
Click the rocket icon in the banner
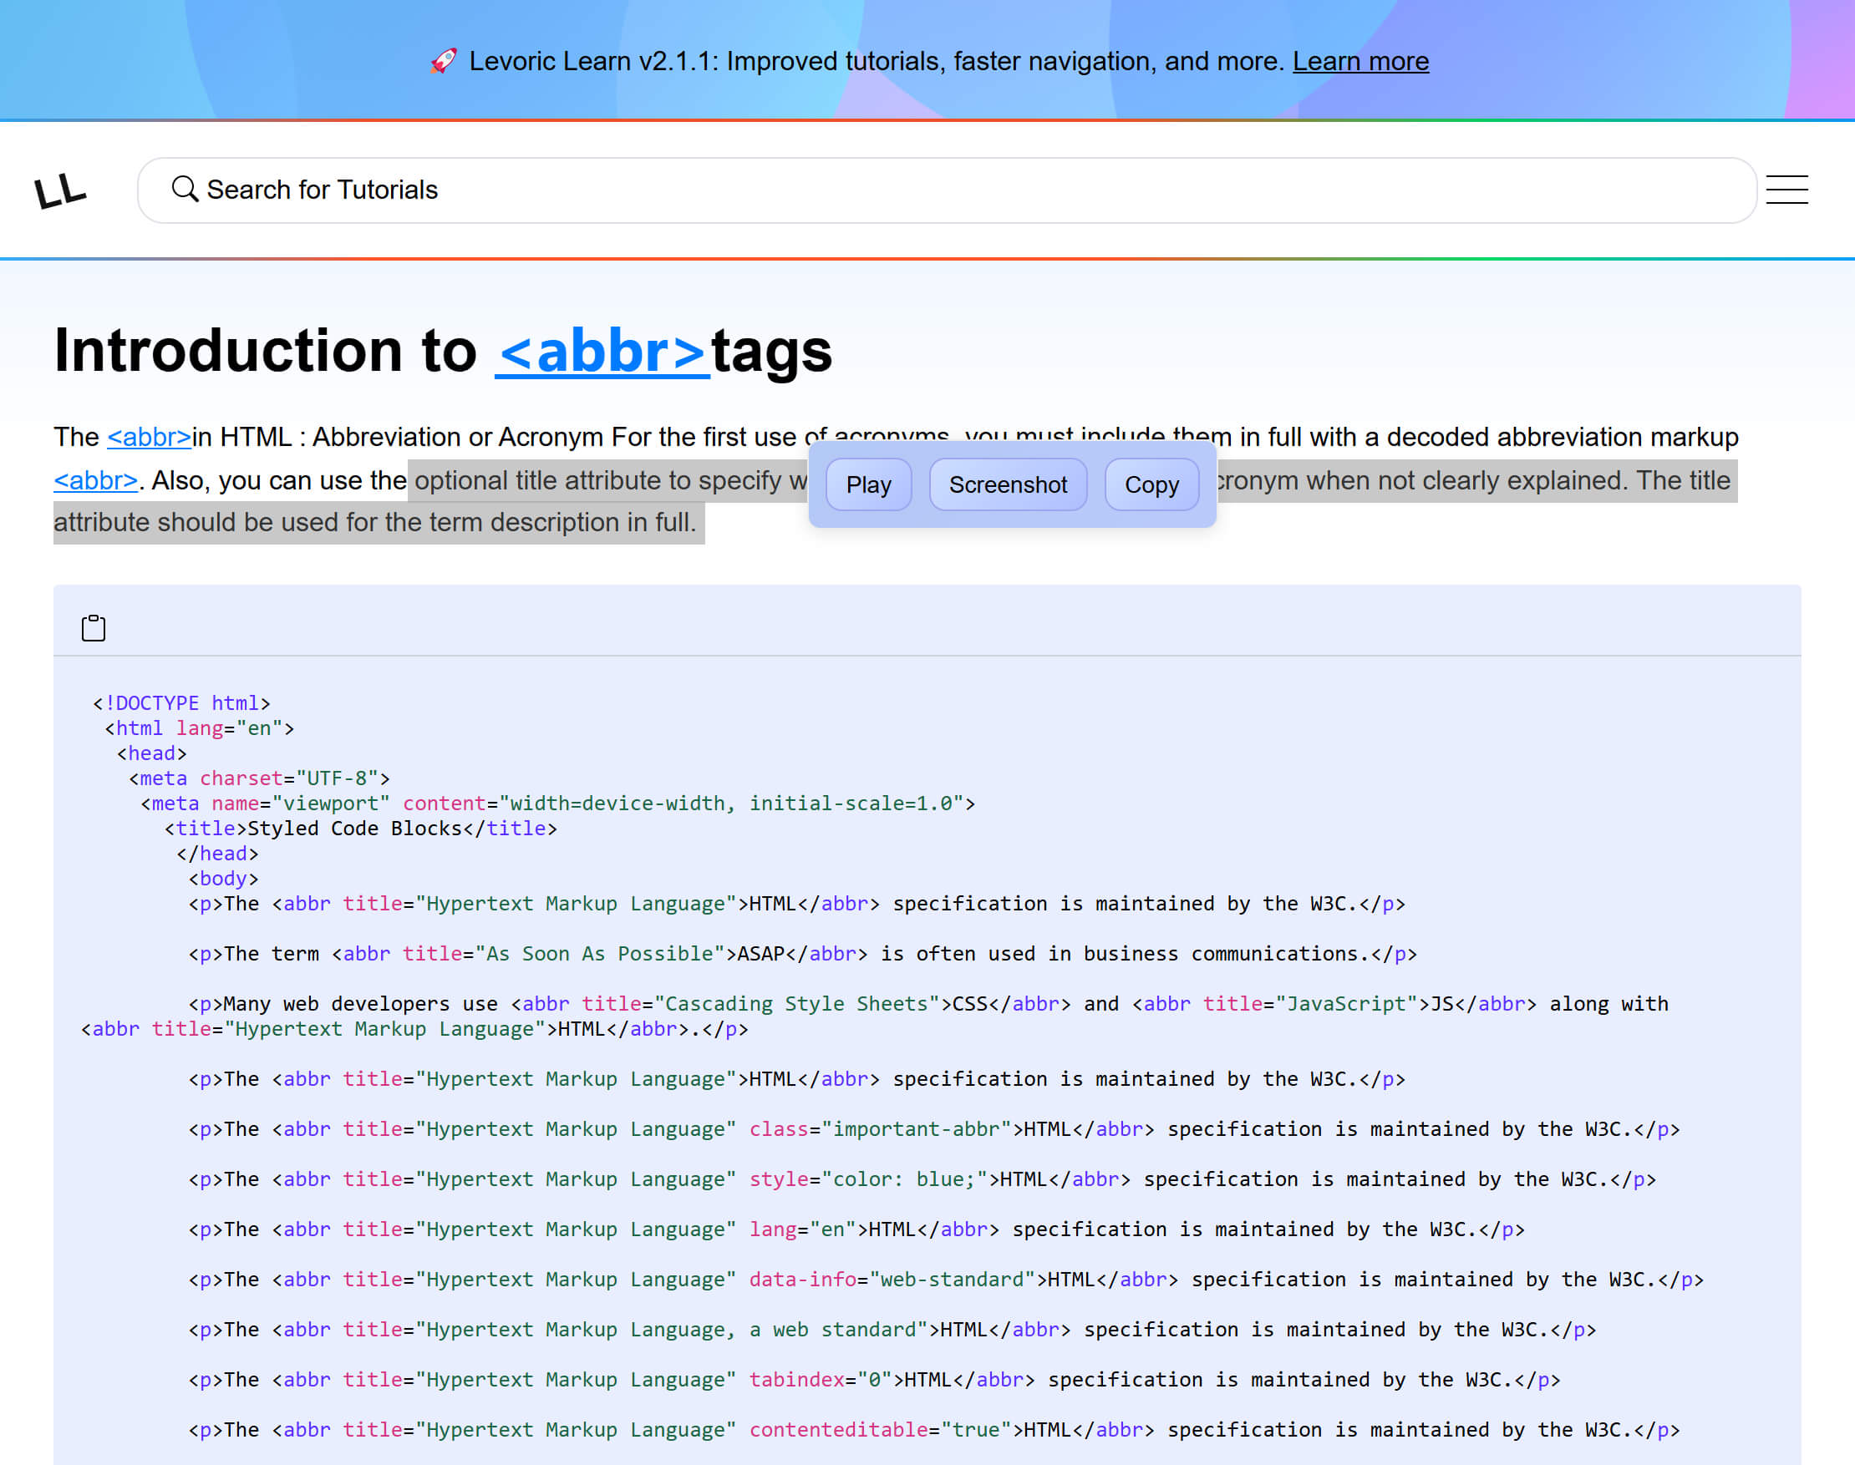point(444,61)
